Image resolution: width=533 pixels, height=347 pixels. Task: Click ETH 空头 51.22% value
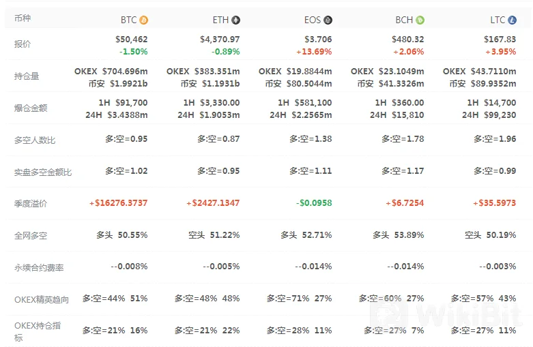(214, 235)
